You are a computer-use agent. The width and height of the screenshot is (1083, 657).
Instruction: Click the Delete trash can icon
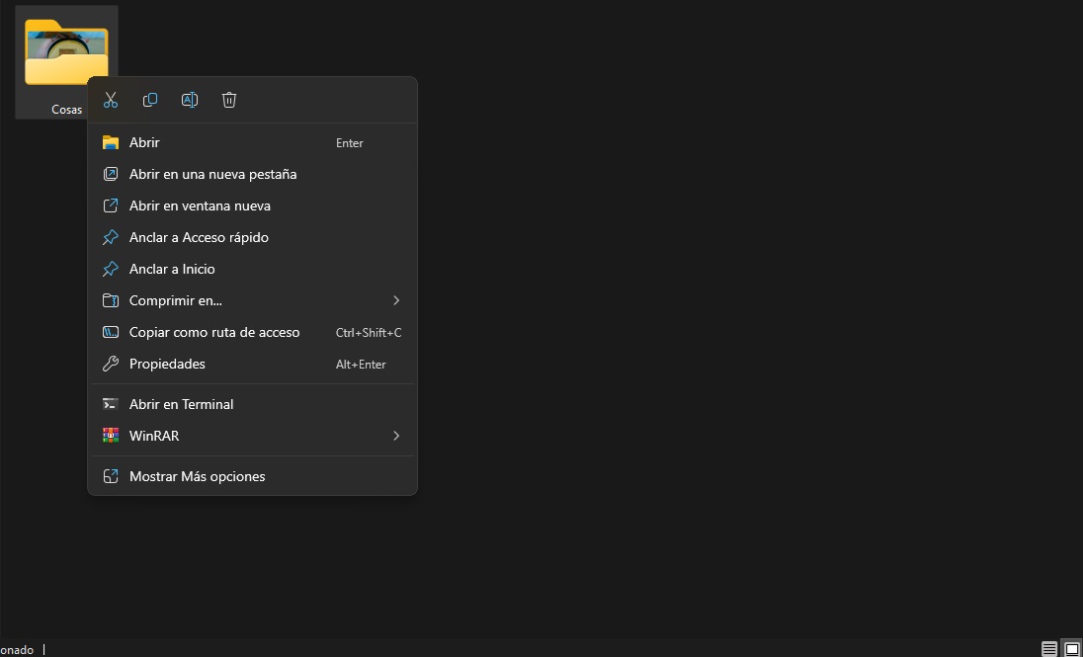229,100
